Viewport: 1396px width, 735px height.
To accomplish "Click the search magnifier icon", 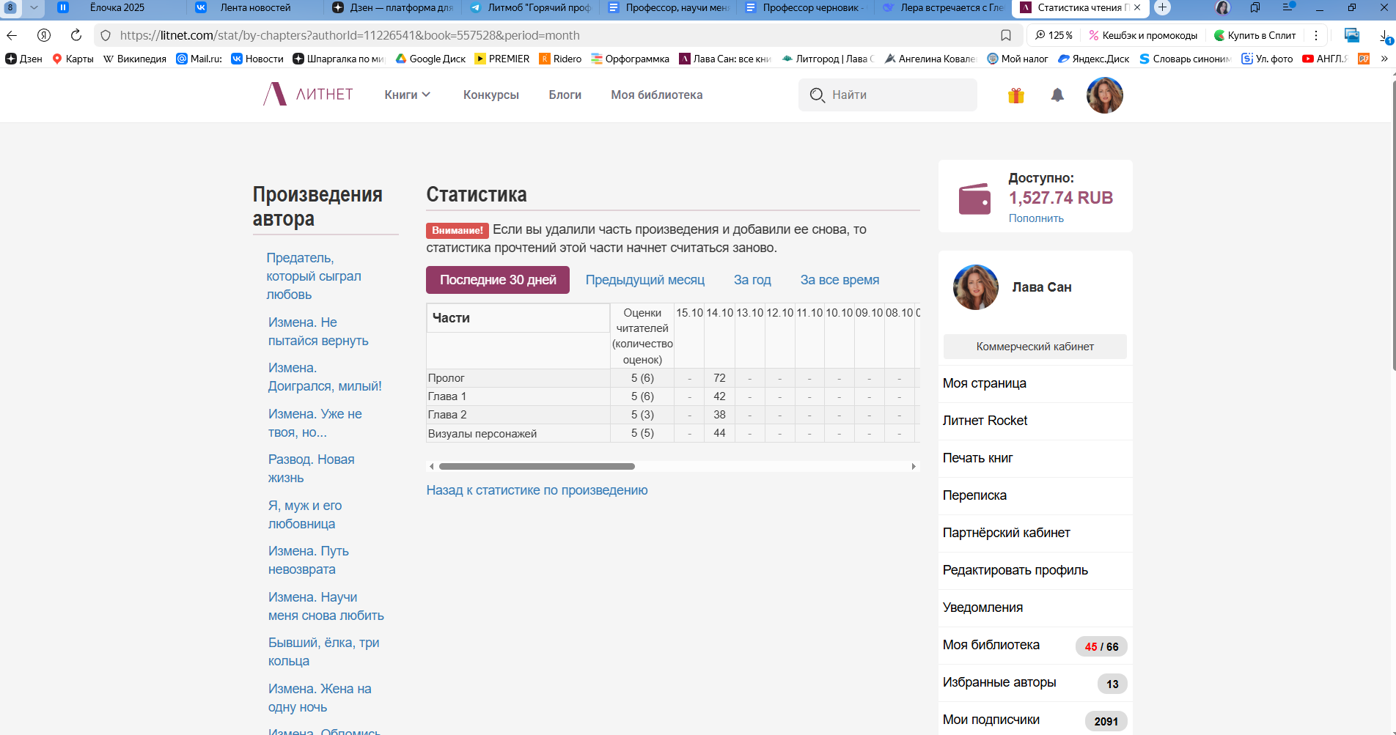I will click(x=817, y=95).
